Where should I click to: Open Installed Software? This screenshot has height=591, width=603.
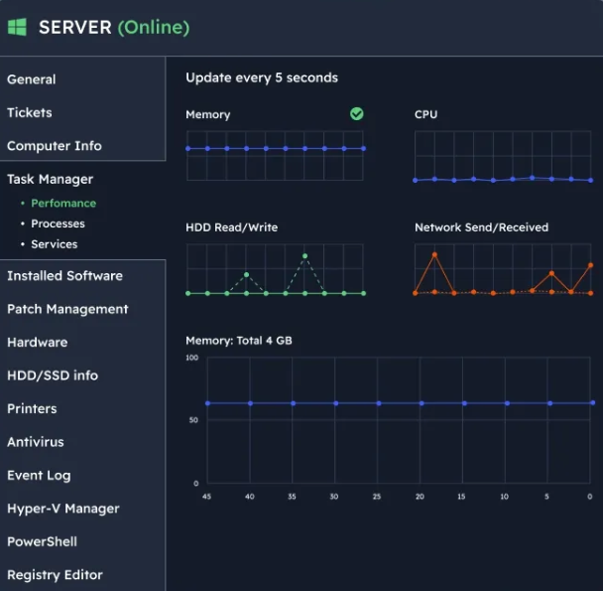pyautogui.click(x=64, y=276)
